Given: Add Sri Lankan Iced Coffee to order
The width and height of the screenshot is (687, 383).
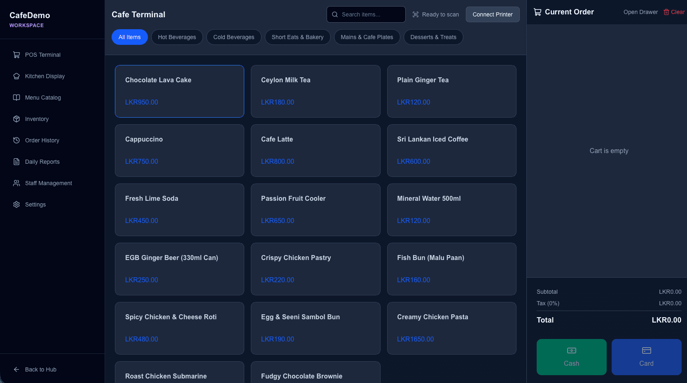Looking at the screenshot, I should 452,151.
